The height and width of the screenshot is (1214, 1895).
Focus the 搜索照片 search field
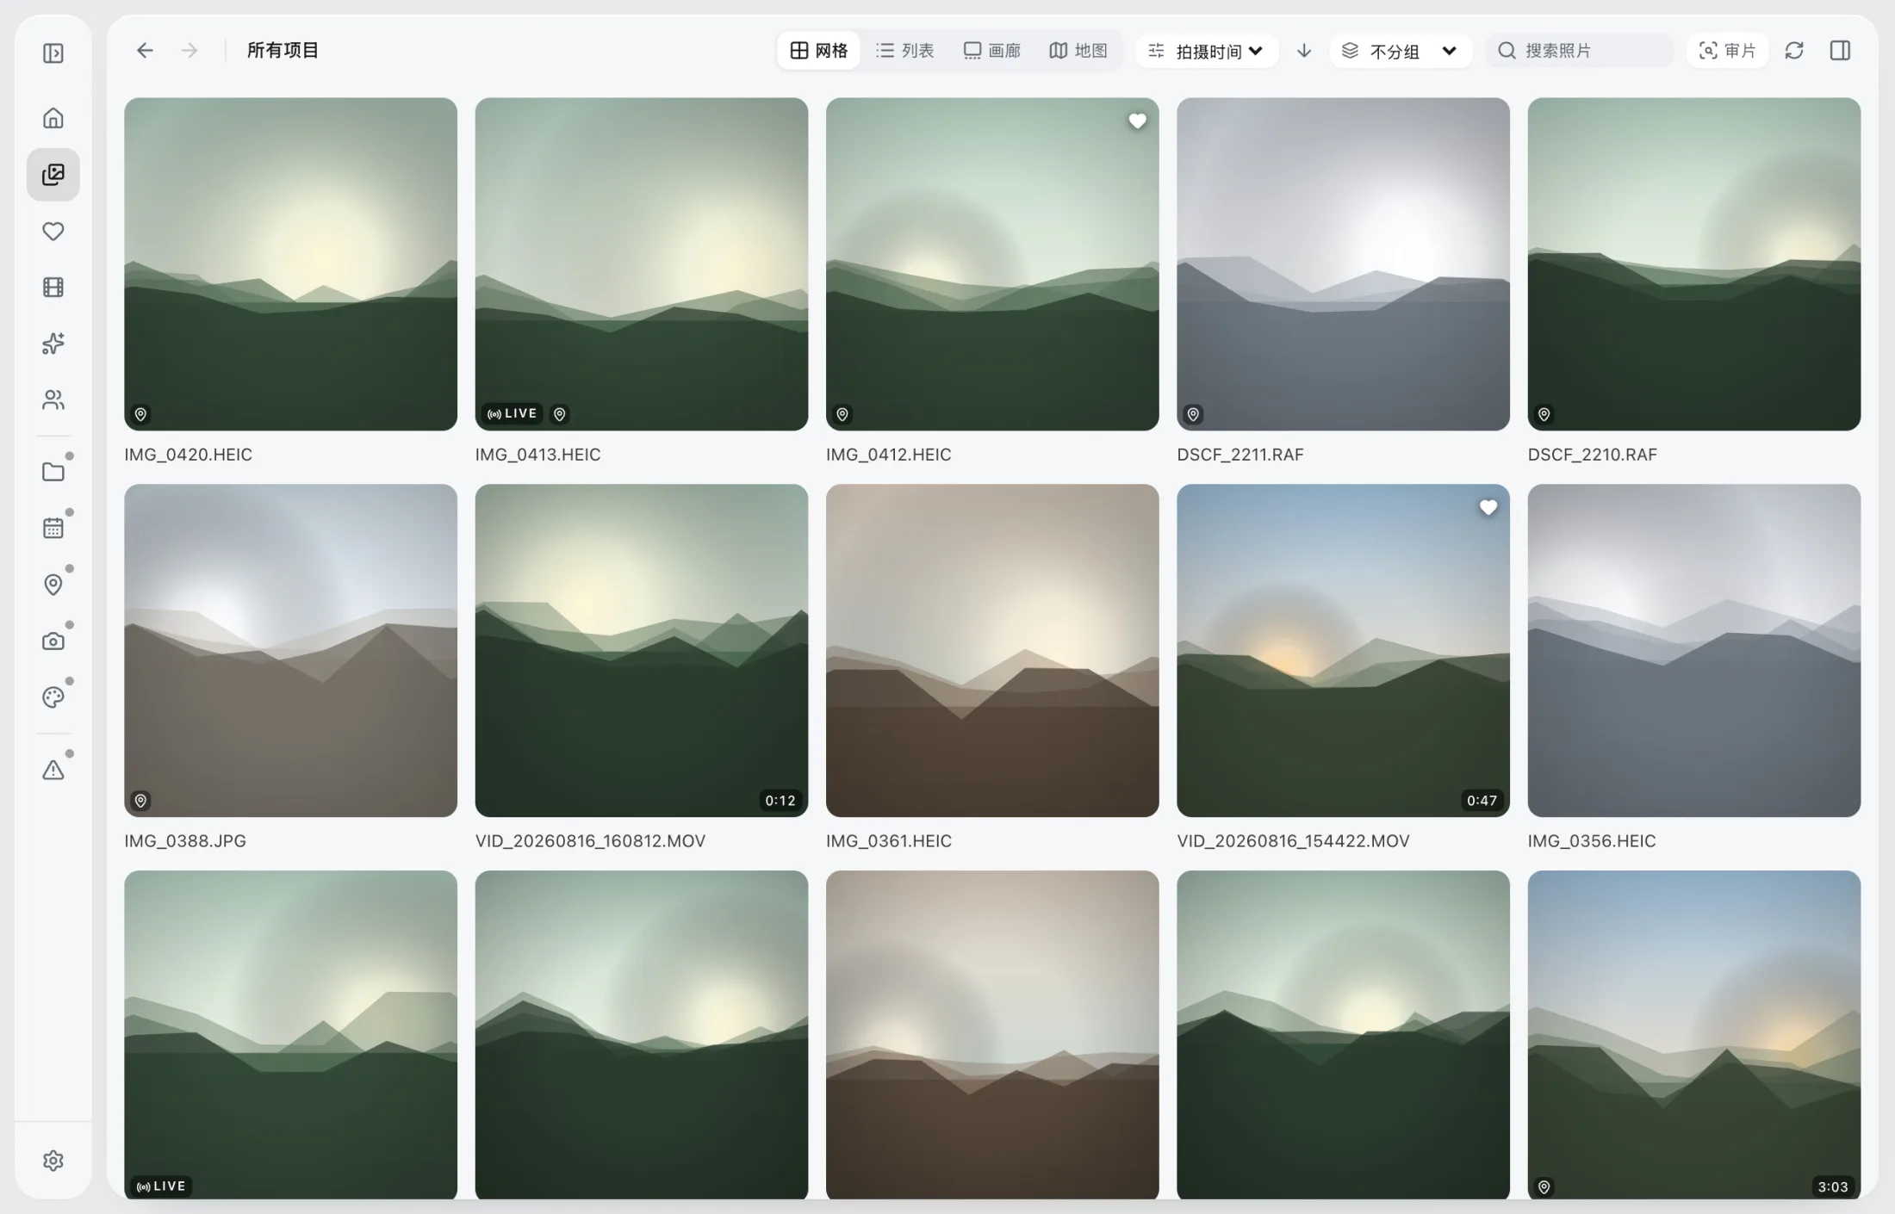[1581, 51]
